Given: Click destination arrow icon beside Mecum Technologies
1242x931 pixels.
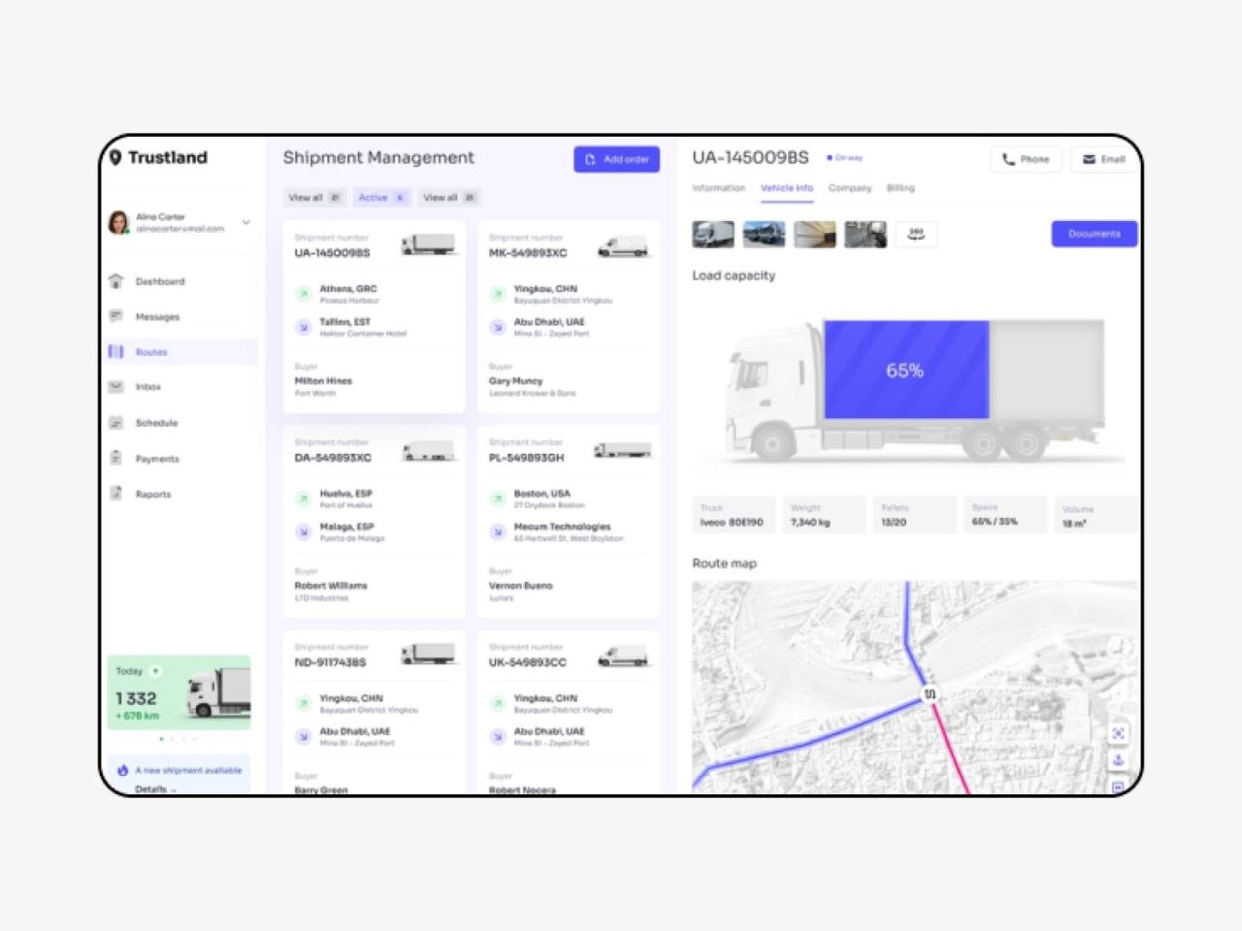Looking at the screenshot, I should [497, 531].
